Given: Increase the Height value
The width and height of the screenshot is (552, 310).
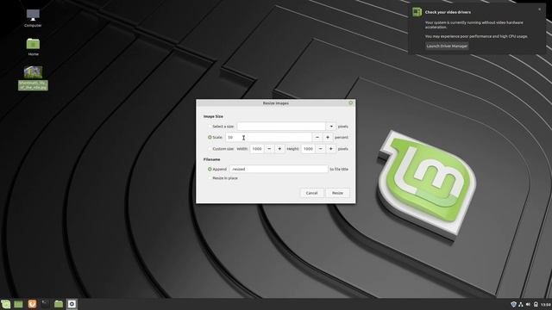Looking at the screenshot, I should pos(330,149).
